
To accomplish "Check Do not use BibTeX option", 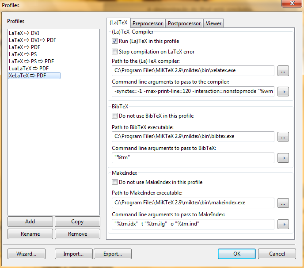I will pyautogui.click(x=115, y=116).
